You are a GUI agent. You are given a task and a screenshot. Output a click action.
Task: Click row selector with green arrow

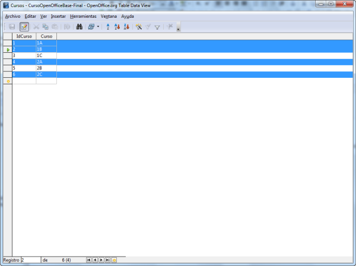tap(8, 49)
